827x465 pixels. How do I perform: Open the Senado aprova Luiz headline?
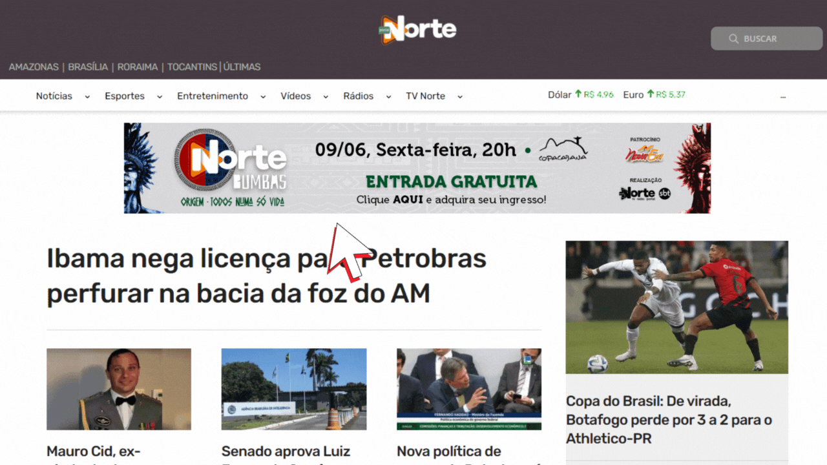click(x=286, y=454)
